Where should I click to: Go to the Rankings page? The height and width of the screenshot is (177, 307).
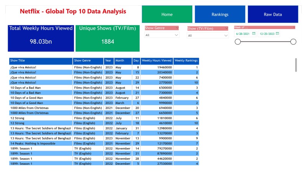point(220,14)
